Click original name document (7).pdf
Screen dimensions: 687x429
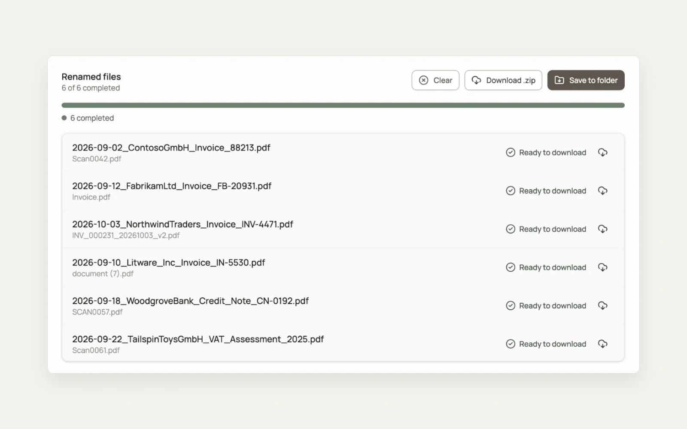103,274
